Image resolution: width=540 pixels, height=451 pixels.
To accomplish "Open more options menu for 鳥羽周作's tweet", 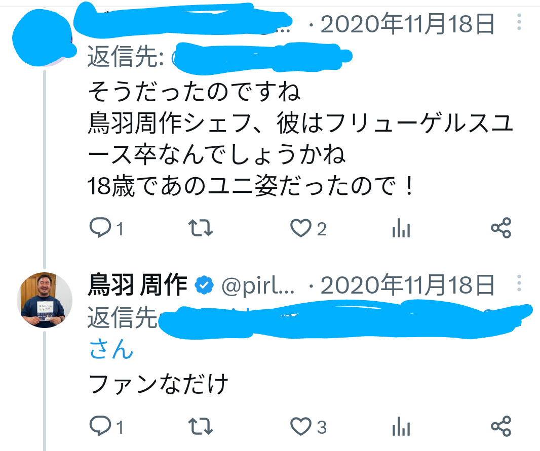I will pos(519,283).
